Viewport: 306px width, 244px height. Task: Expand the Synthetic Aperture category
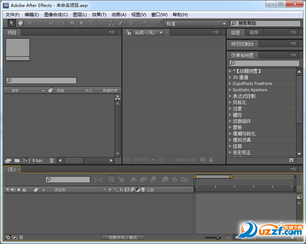tap(230, 90)
